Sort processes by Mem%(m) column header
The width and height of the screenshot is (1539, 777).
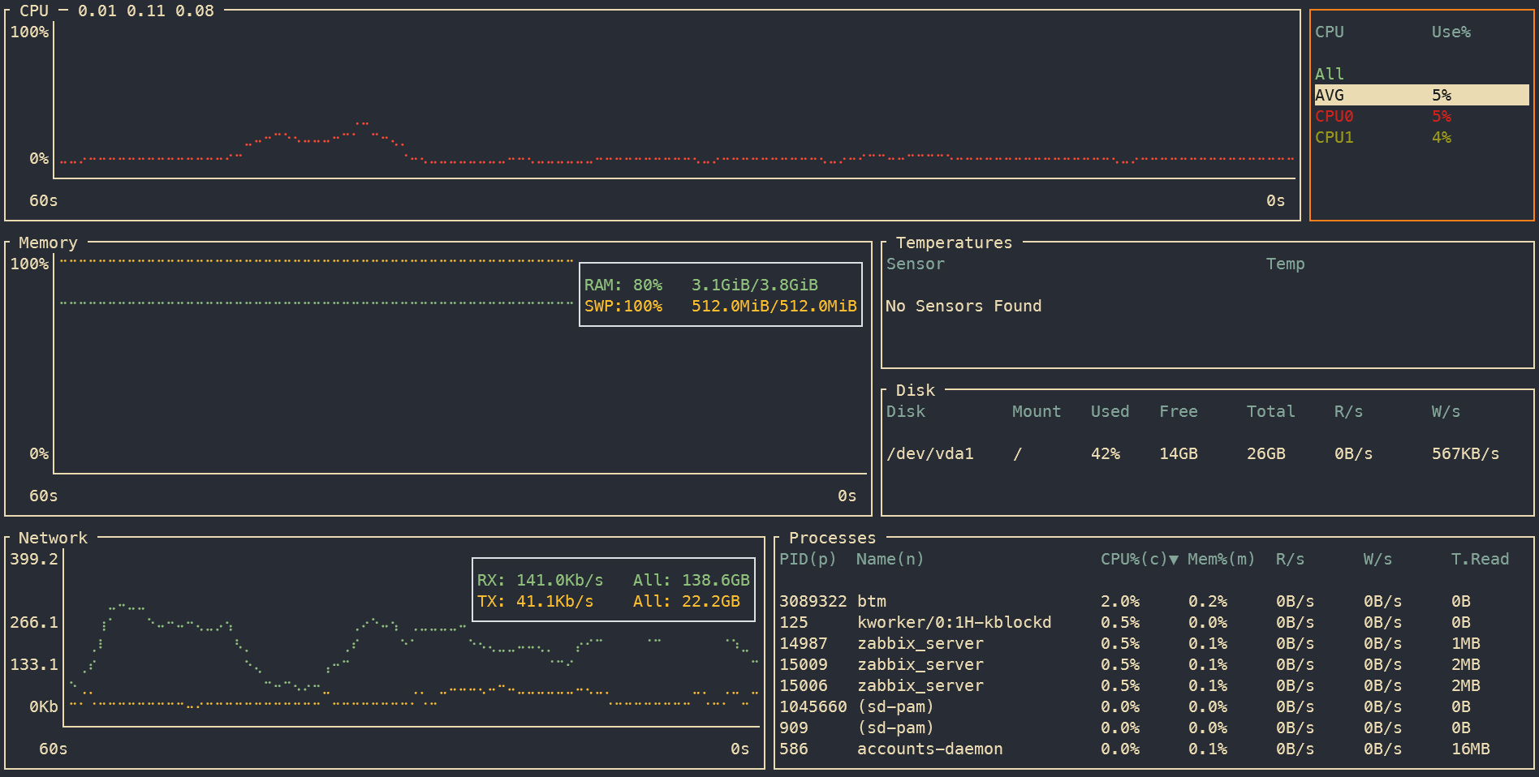tap(1221, 559)
